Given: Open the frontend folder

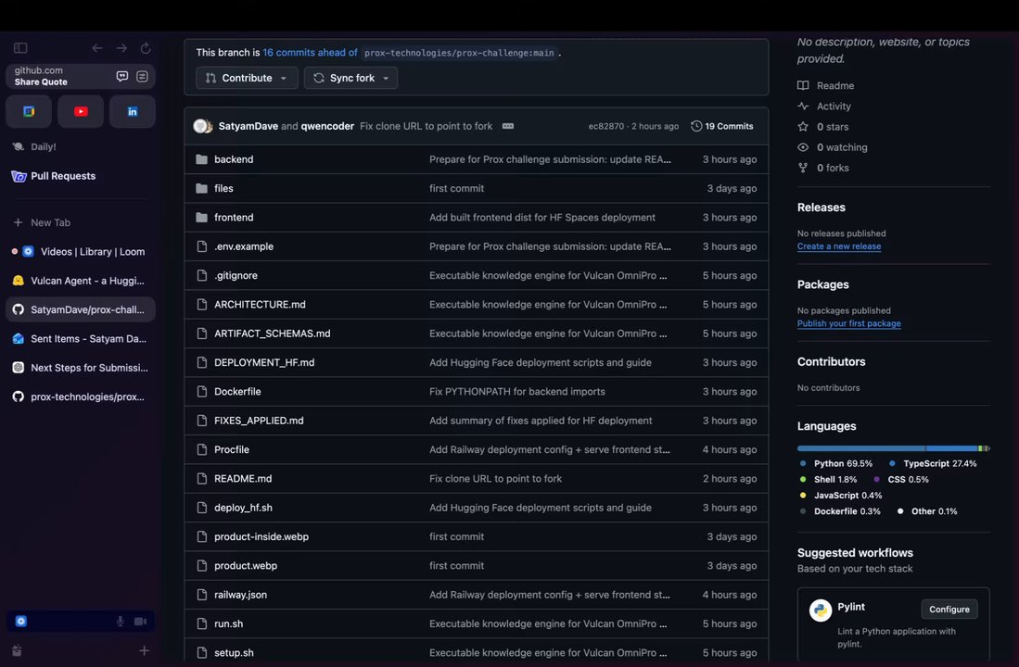Looking at the screenshot, I should click(x=234, y=218).
